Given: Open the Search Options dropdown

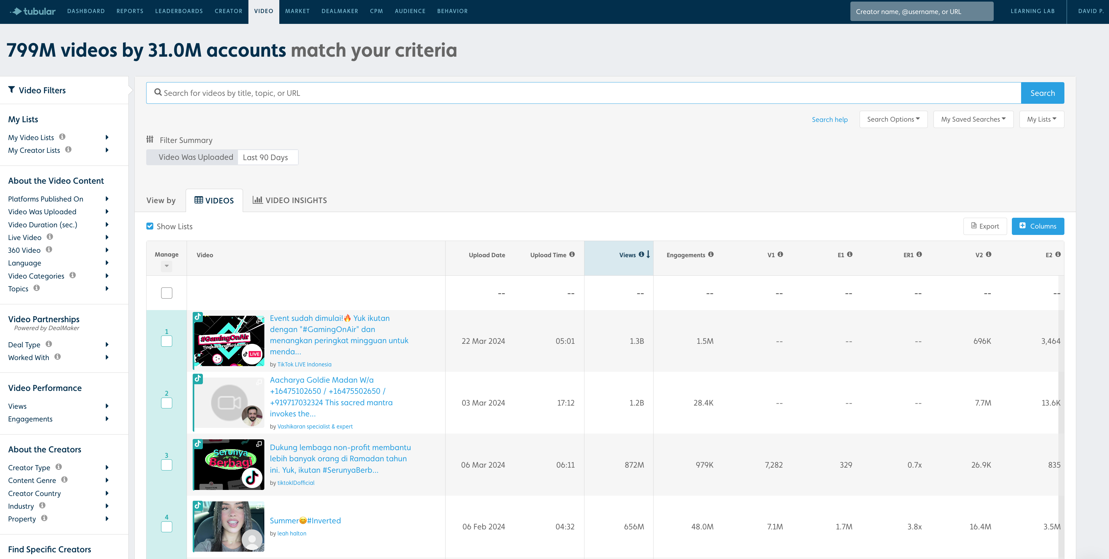Looking at the screenshot, I should [893, 119].
